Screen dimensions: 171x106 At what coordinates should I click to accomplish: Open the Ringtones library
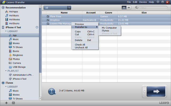tap(16, 55)
